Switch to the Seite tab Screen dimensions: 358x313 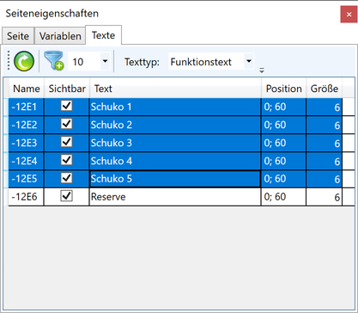click(18, 36)
